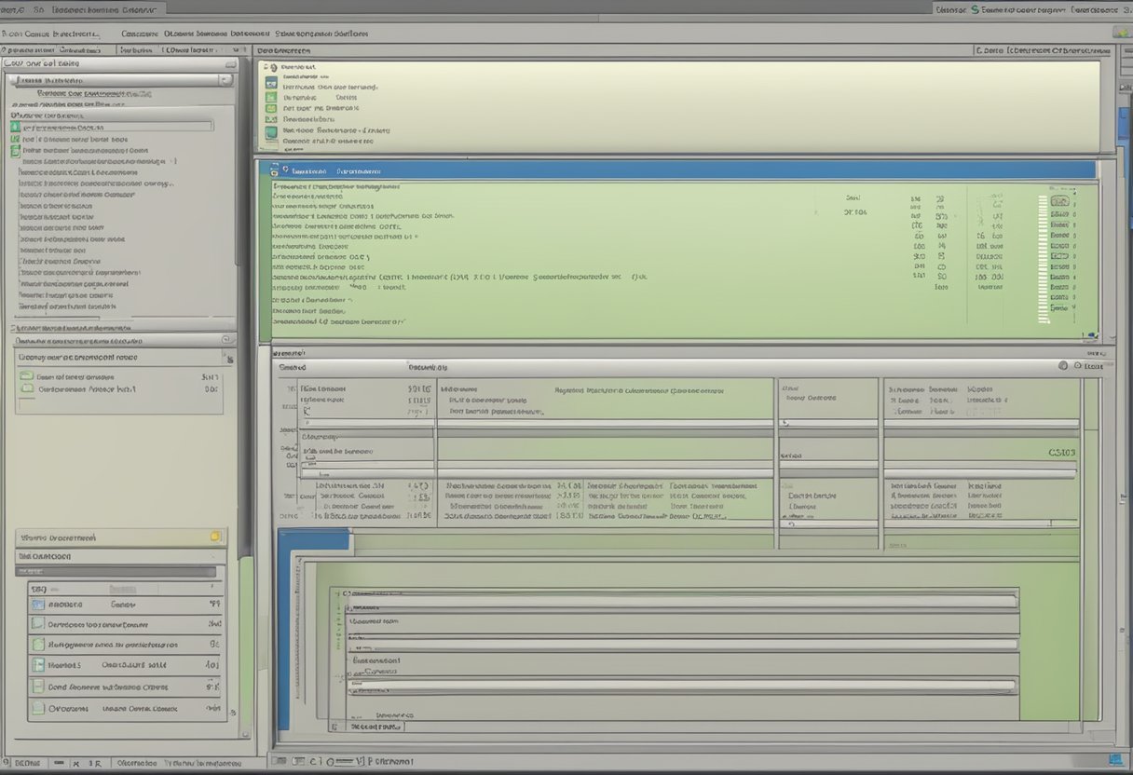The width and height of the screenshot is (1133, 775).
Task: Toggle the second green checkbox in the left tree
Action: (15, 139)
